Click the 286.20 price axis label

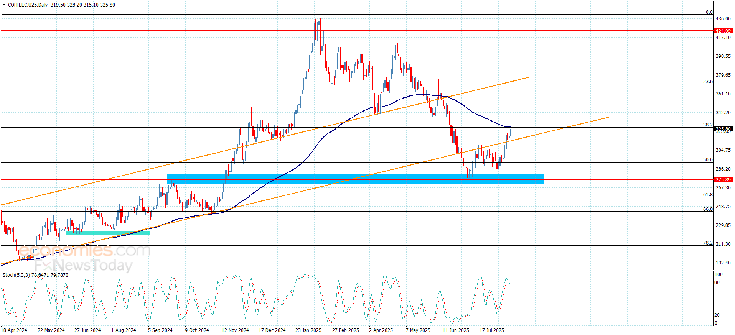tap(723, 169)
